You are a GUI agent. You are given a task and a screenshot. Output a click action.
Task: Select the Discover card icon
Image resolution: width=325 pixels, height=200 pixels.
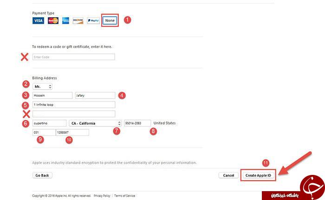78,20
